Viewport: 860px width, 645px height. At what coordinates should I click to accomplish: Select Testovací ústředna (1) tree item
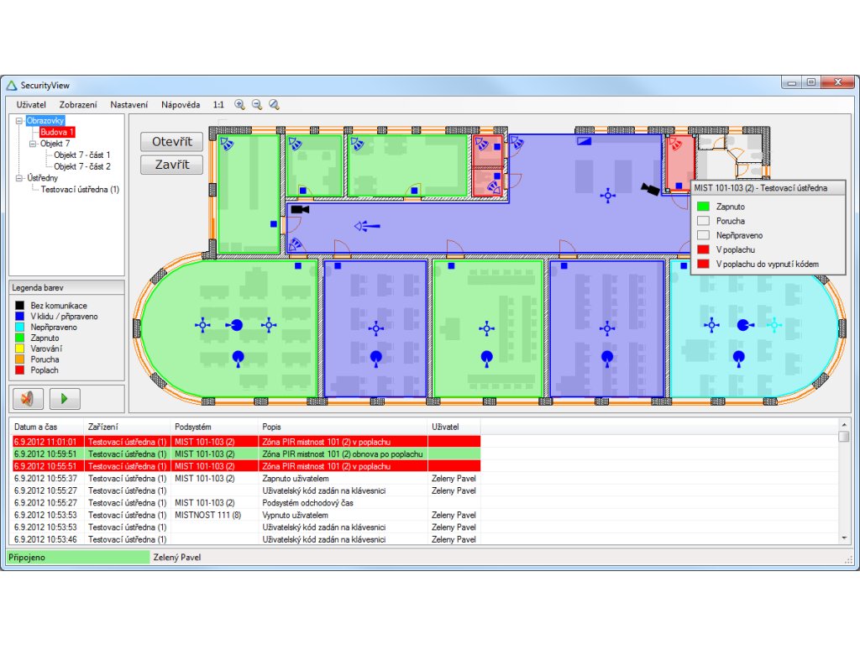coord(80,190)
